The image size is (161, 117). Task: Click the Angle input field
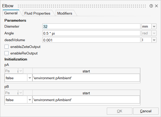(x=91, y=33)
